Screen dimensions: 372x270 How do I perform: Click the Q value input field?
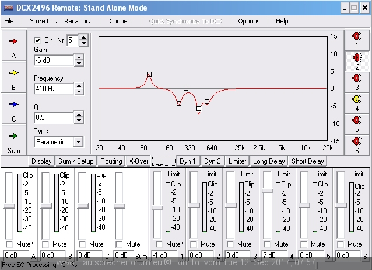click(53, 118)
